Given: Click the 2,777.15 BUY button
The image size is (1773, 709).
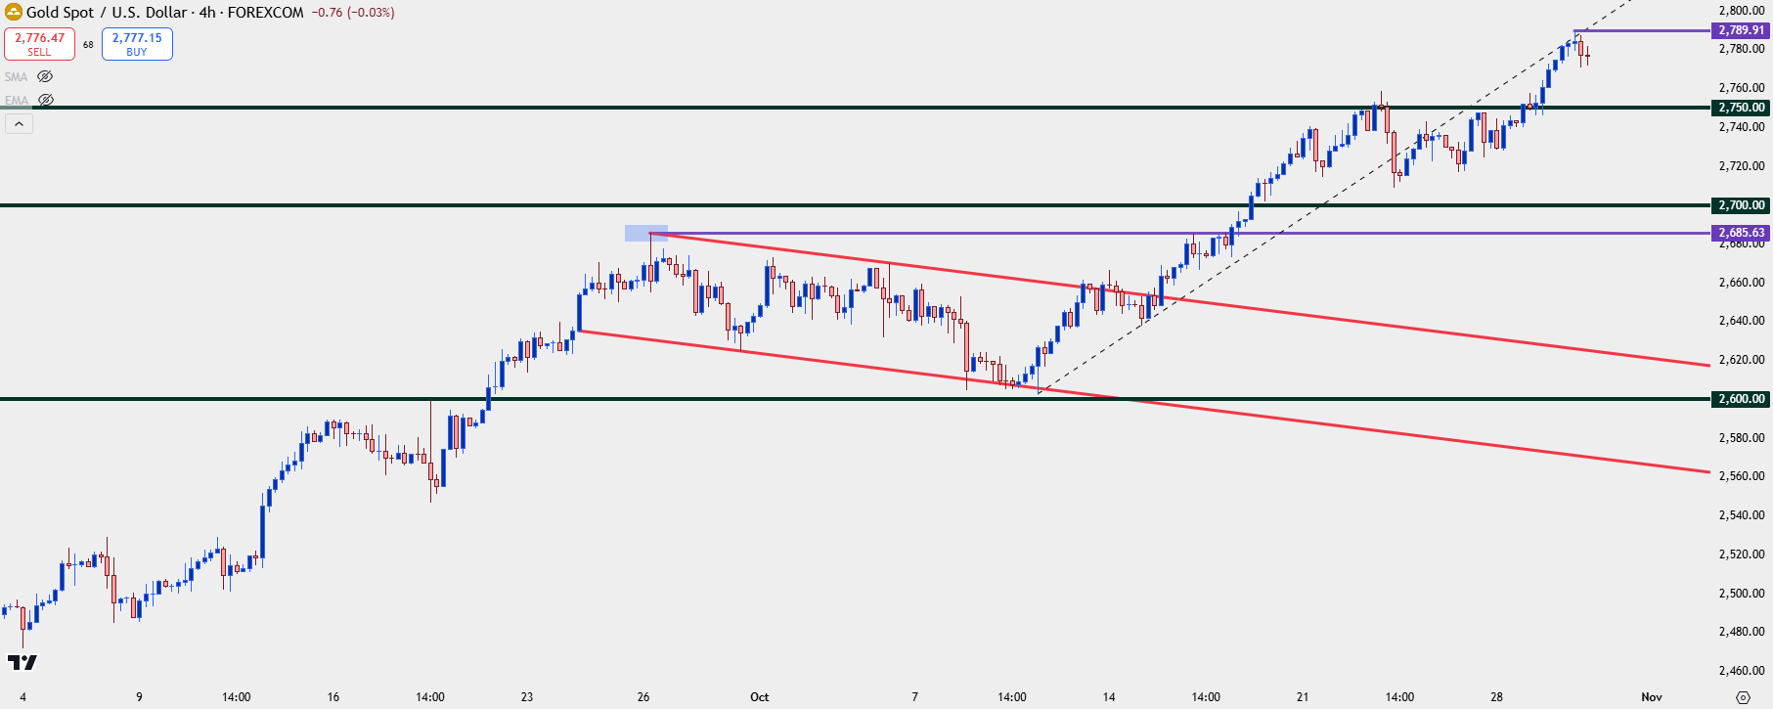Looking at the screenshot, I should (137, 44).
